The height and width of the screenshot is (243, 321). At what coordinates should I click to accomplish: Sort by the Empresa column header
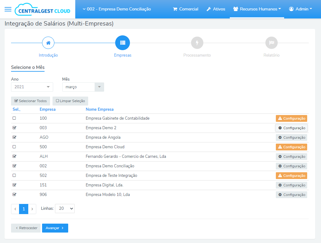[48, 109]
